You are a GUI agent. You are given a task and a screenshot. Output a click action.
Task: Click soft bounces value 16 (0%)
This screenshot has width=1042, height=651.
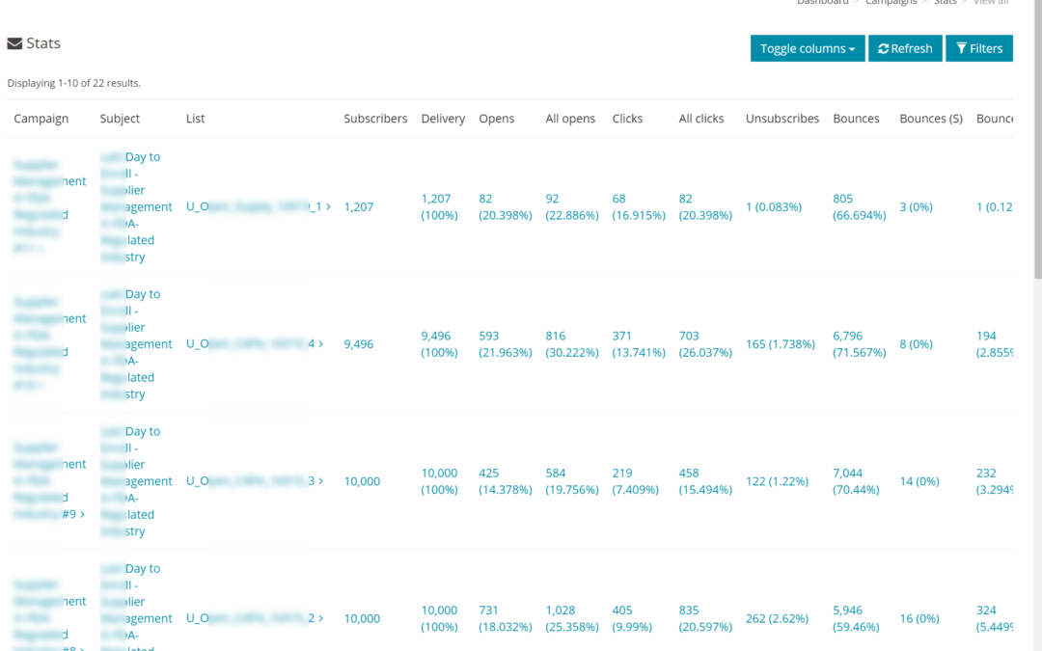(x=919, y=618)
